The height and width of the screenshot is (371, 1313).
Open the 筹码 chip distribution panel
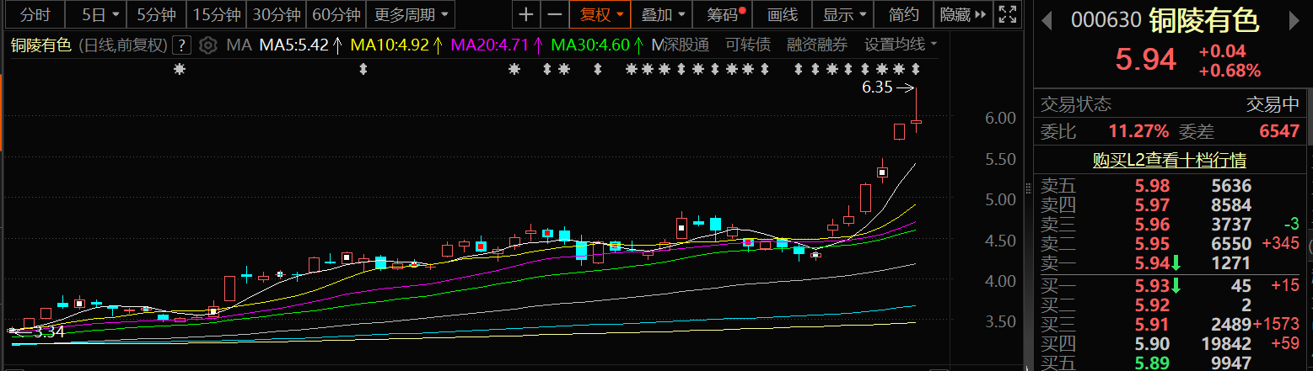(x=724, y=14)
